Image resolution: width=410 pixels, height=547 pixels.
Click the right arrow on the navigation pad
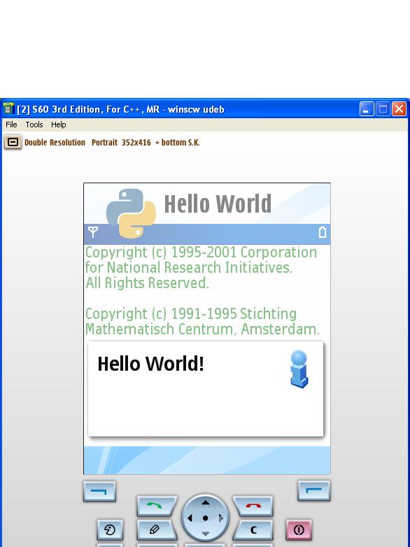point(221,518)
